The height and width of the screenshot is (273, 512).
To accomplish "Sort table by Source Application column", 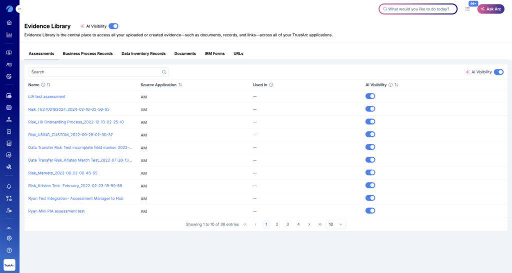I will 180,85.
